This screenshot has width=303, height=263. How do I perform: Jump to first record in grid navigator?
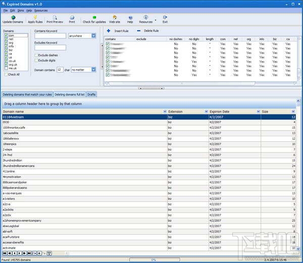click(x=4, y=253)
